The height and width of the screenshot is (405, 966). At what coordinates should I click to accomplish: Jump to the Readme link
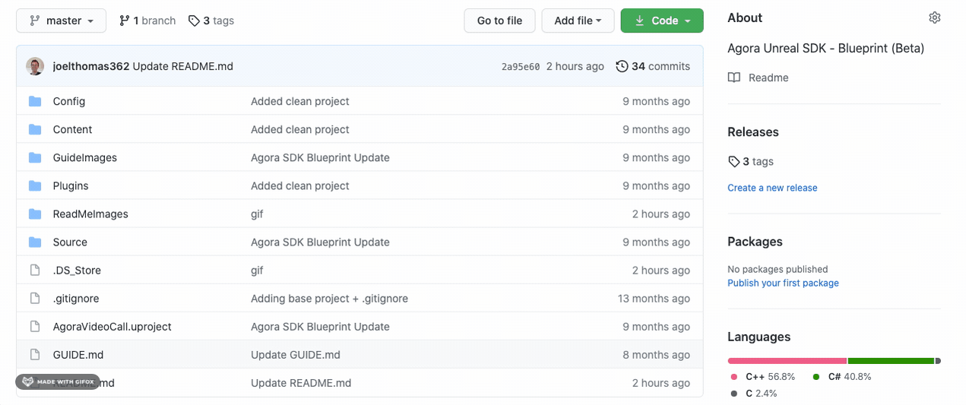tap(768, 78)
